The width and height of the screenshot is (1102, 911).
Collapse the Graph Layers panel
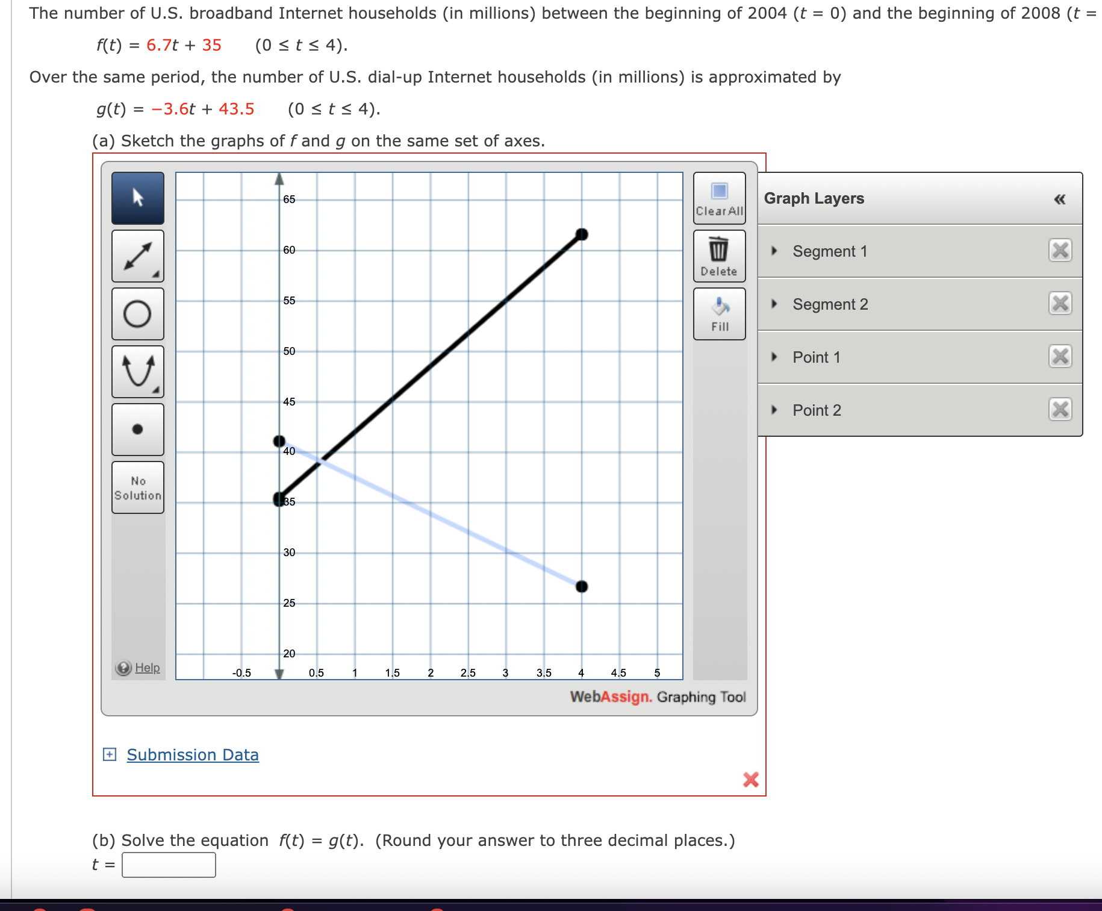coord(1060,199)
